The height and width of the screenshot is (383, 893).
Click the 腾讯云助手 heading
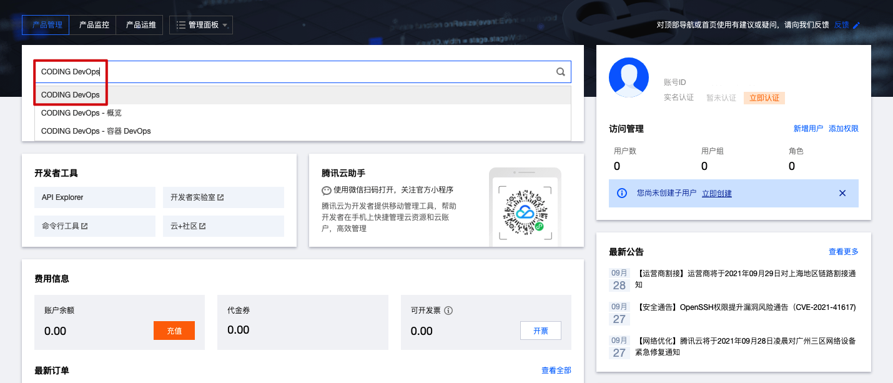(343, 173)
